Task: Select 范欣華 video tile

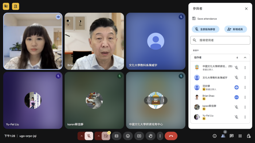Action: tap(33, 41)
